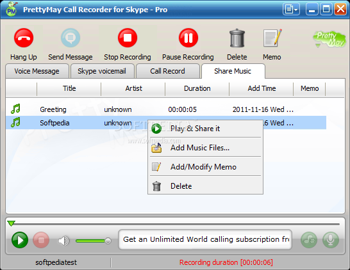Screen dimensions: 350x270
Task: Click the music note icon of Softpedia row
Action: click(15, 123)
